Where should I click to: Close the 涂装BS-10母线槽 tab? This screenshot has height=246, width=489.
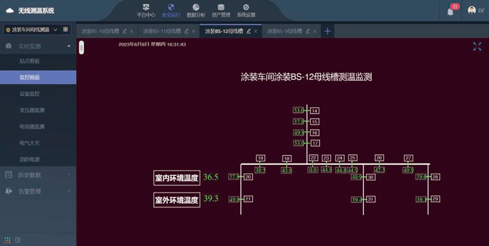click(132, 31)
